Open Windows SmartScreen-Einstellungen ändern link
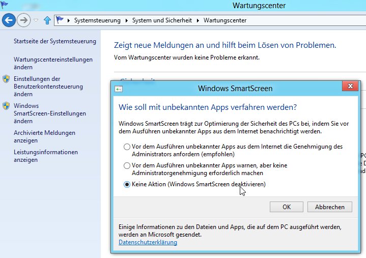366x258 pixels. coord(50,113)
